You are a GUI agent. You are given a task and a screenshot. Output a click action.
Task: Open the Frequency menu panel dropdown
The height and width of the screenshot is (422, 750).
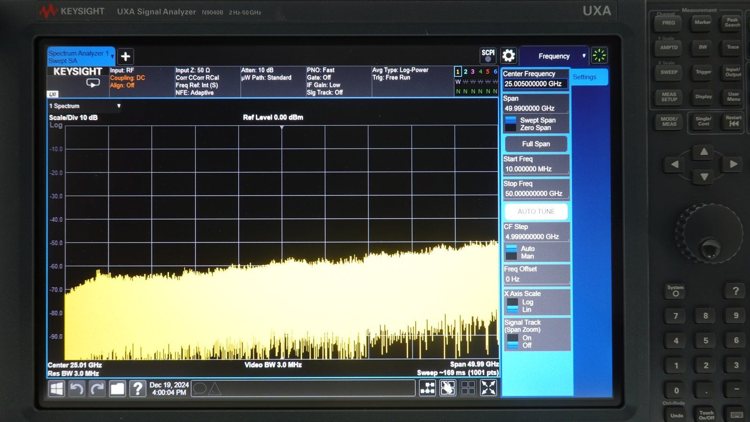coord(554,56)
